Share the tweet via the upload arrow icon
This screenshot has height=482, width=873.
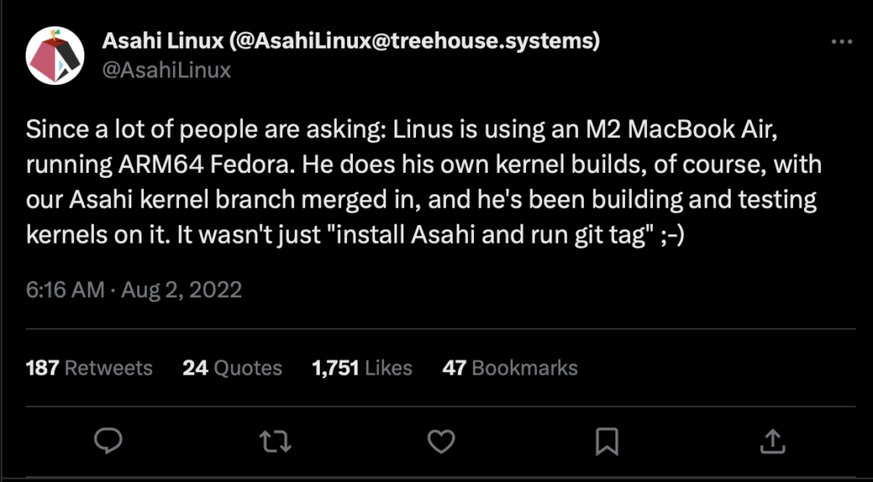(772, 440)
